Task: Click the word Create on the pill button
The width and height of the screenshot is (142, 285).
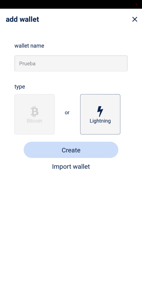Action: click(x=71, y=150)
